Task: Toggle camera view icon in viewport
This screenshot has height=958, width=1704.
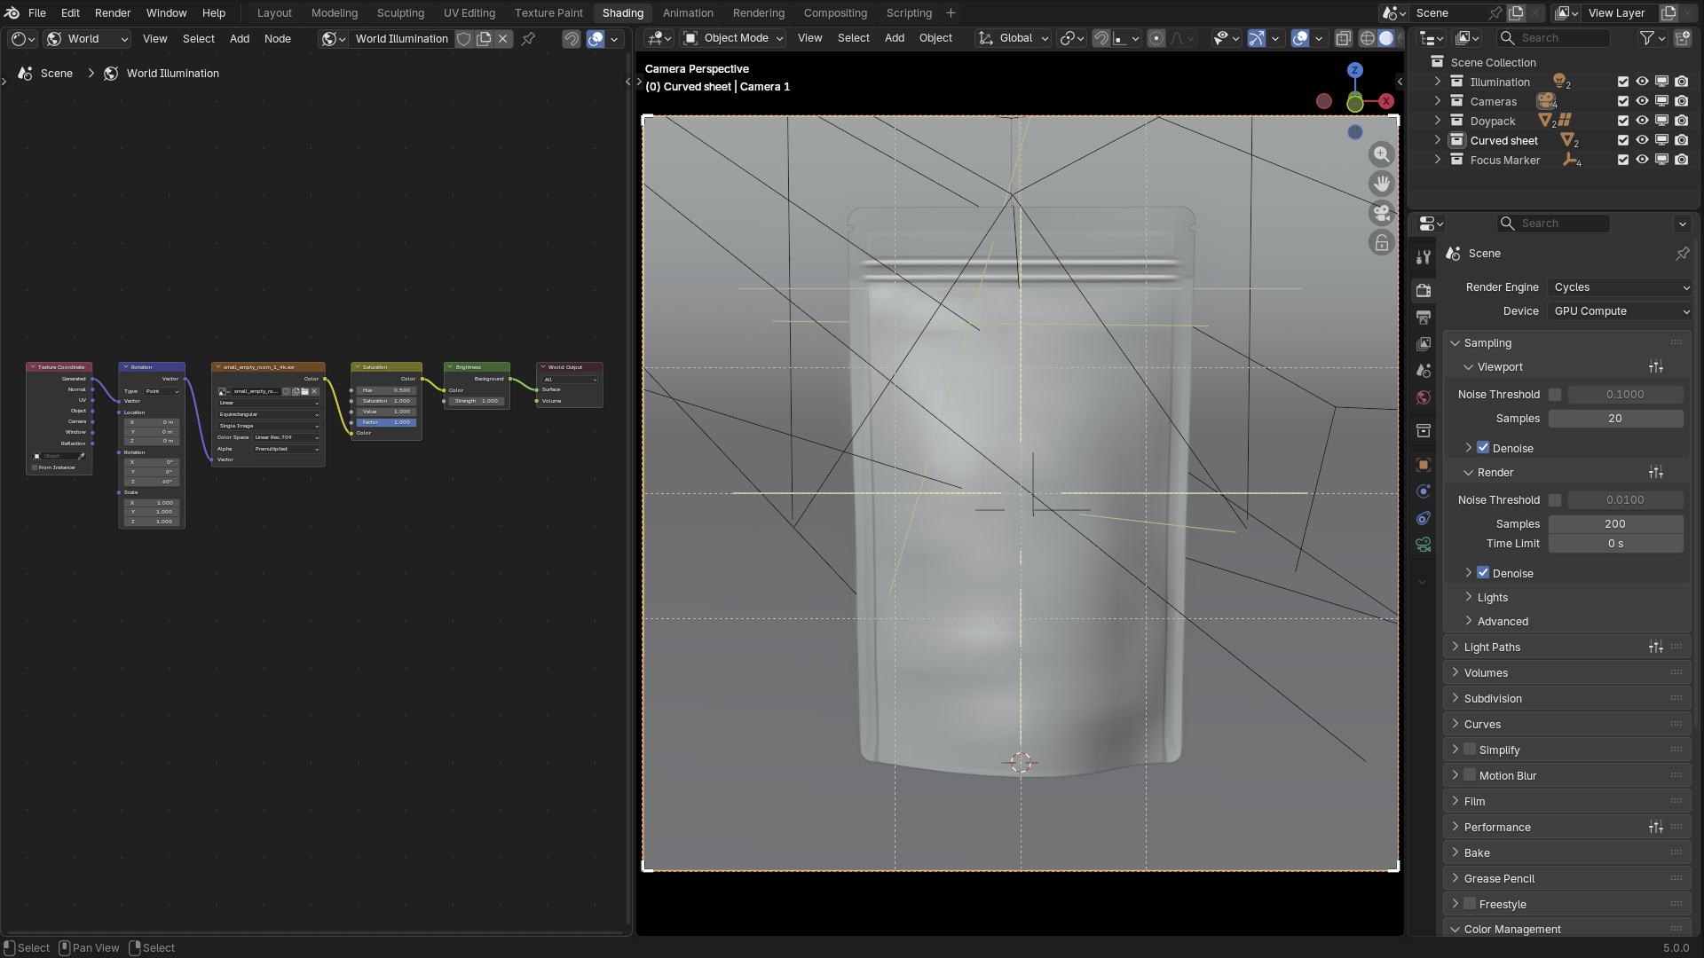Action: (1381, 213)
